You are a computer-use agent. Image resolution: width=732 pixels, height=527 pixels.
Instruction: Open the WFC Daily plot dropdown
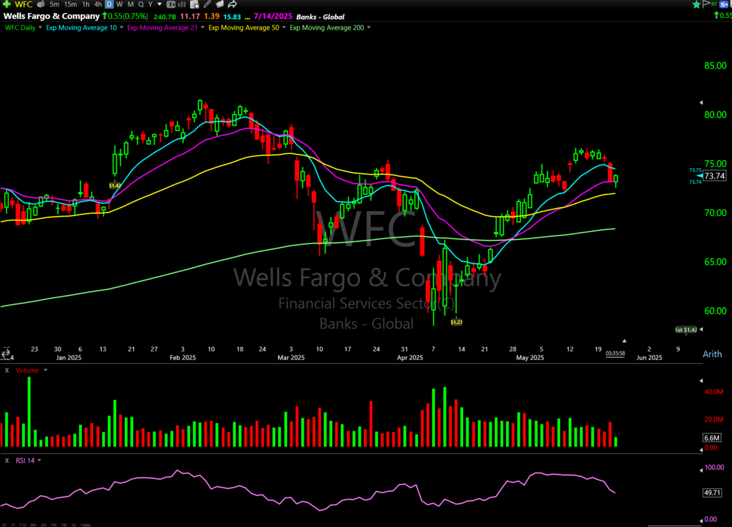[x=40, y=28]
